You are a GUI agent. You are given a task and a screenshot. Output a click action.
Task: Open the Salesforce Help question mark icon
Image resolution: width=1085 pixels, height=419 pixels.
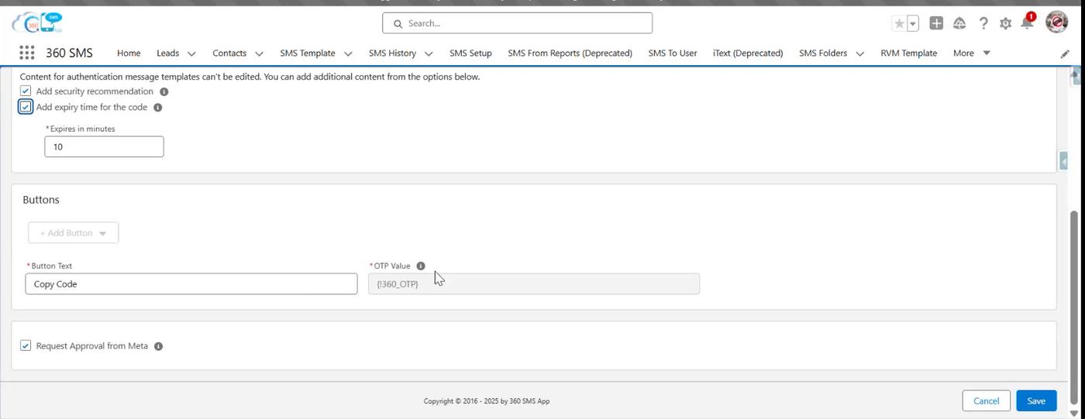pyautogui.click(x=983, y=23)
